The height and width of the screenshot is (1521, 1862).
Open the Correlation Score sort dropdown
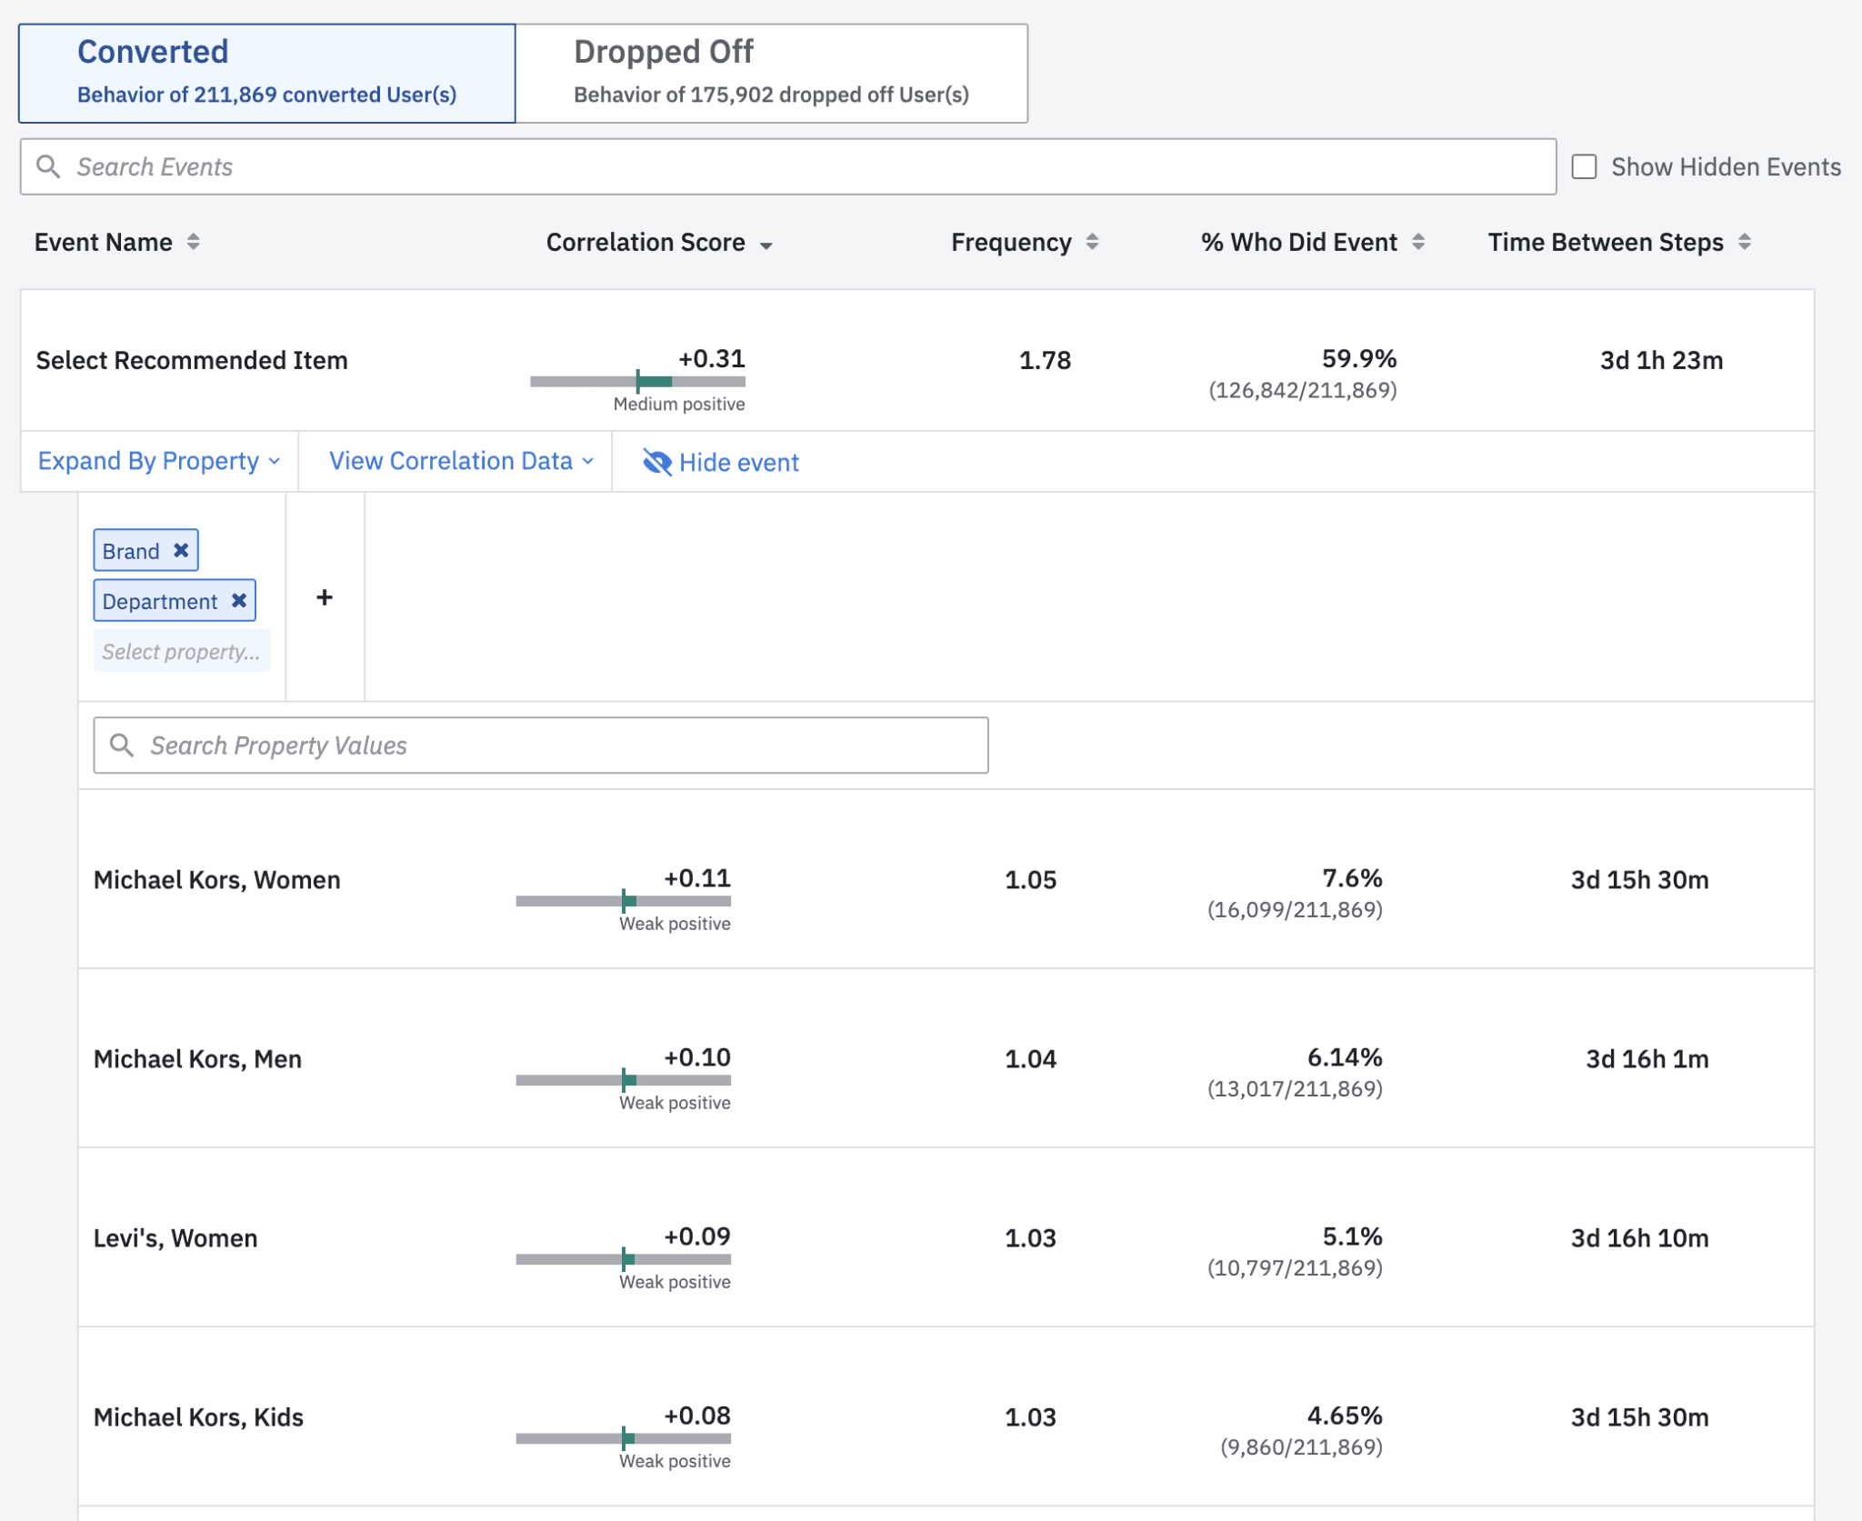point(766,244)
